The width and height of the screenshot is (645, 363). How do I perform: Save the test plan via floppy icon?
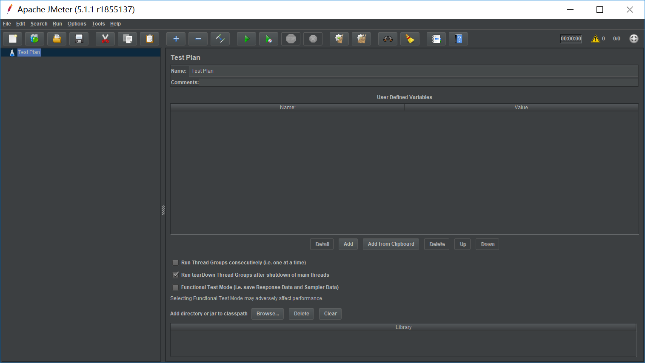coord(79,39)
